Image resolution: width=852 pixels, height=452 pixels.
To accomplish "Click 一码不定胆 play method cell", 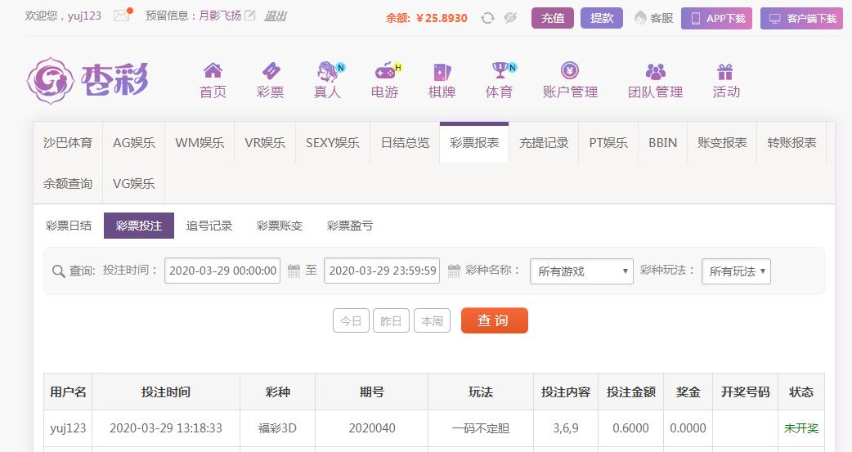I will point(481,428).
